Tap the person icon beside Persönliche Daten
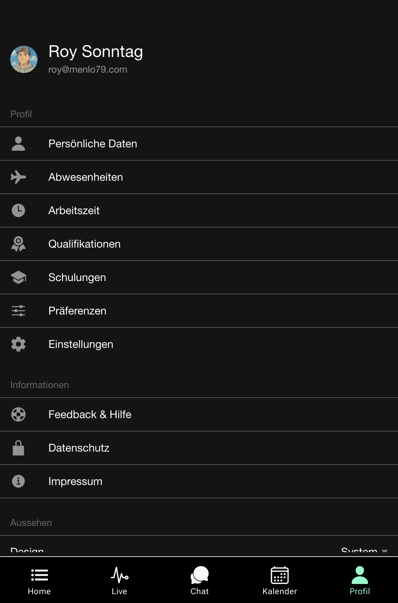 click(18, 144)
